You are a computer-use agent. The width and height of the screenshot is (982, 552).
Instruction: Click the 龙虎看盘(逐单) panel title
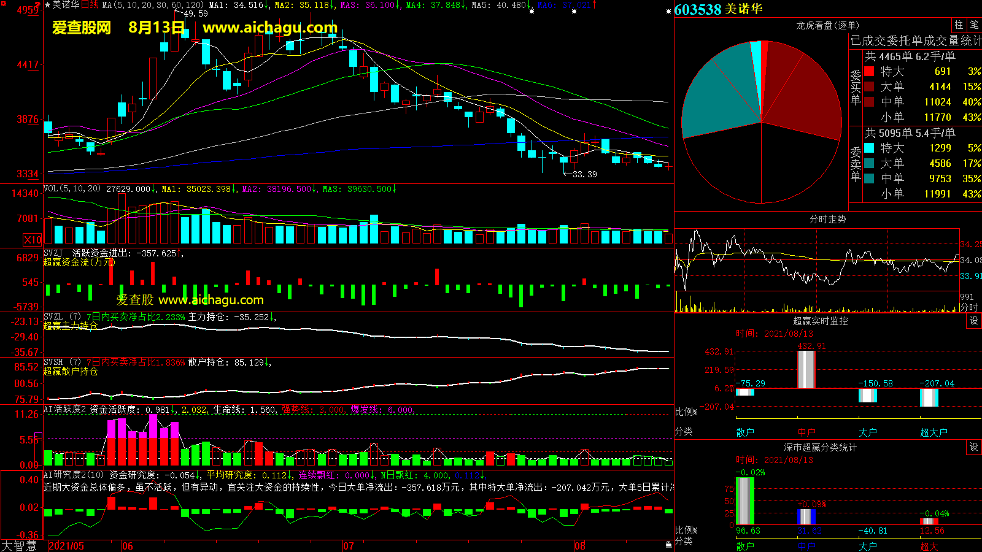[x=827, y=25]
